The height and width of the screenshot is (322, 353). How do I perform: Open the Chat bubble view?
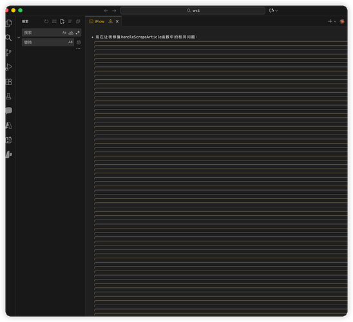8,111
